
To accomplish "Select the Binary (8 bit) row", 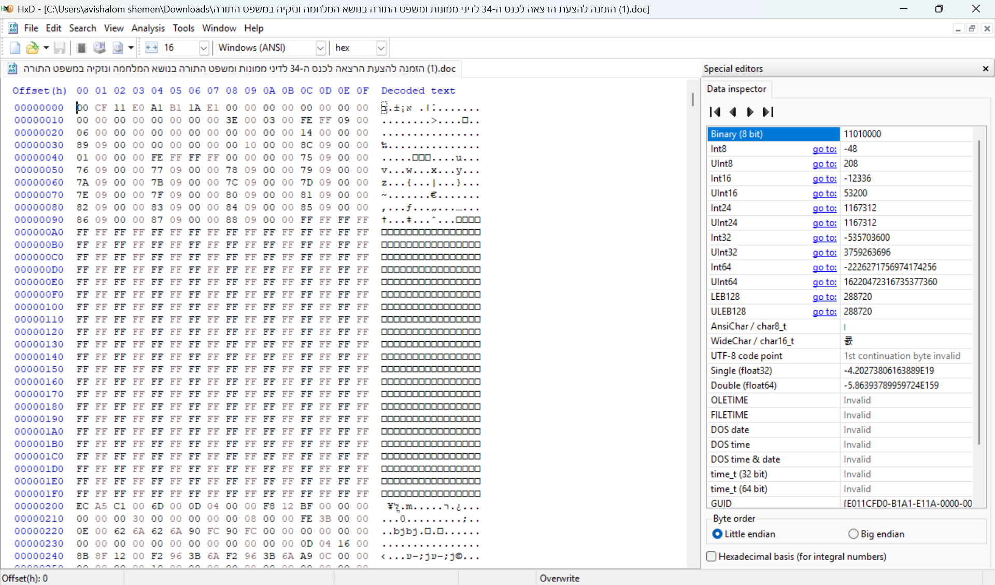I will pos(840,134).
